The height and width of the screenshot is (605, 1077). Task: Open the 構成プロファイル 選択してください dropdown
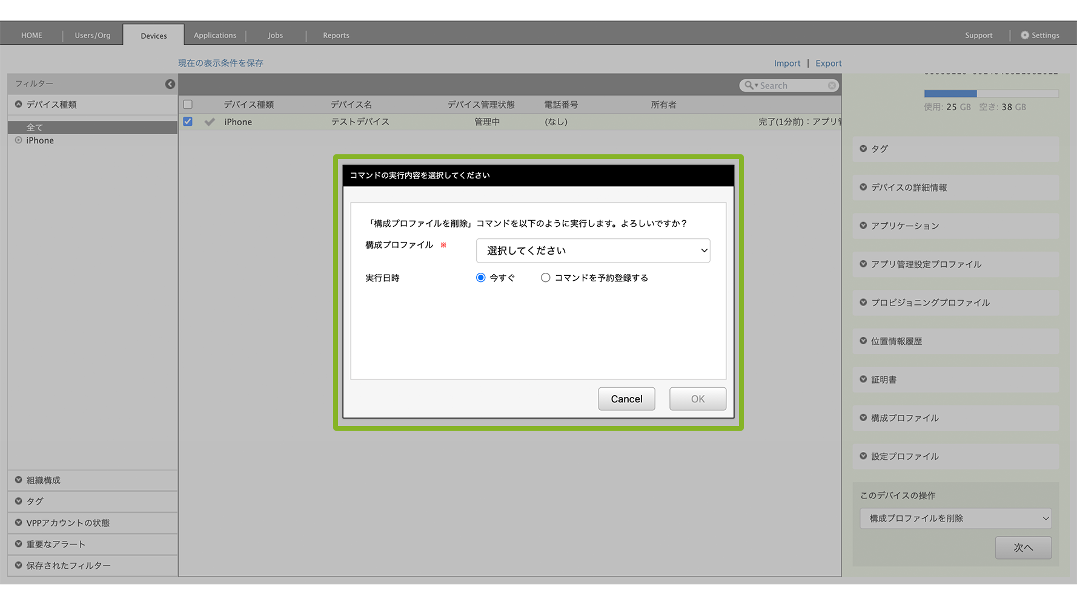[x=592, y=250]
